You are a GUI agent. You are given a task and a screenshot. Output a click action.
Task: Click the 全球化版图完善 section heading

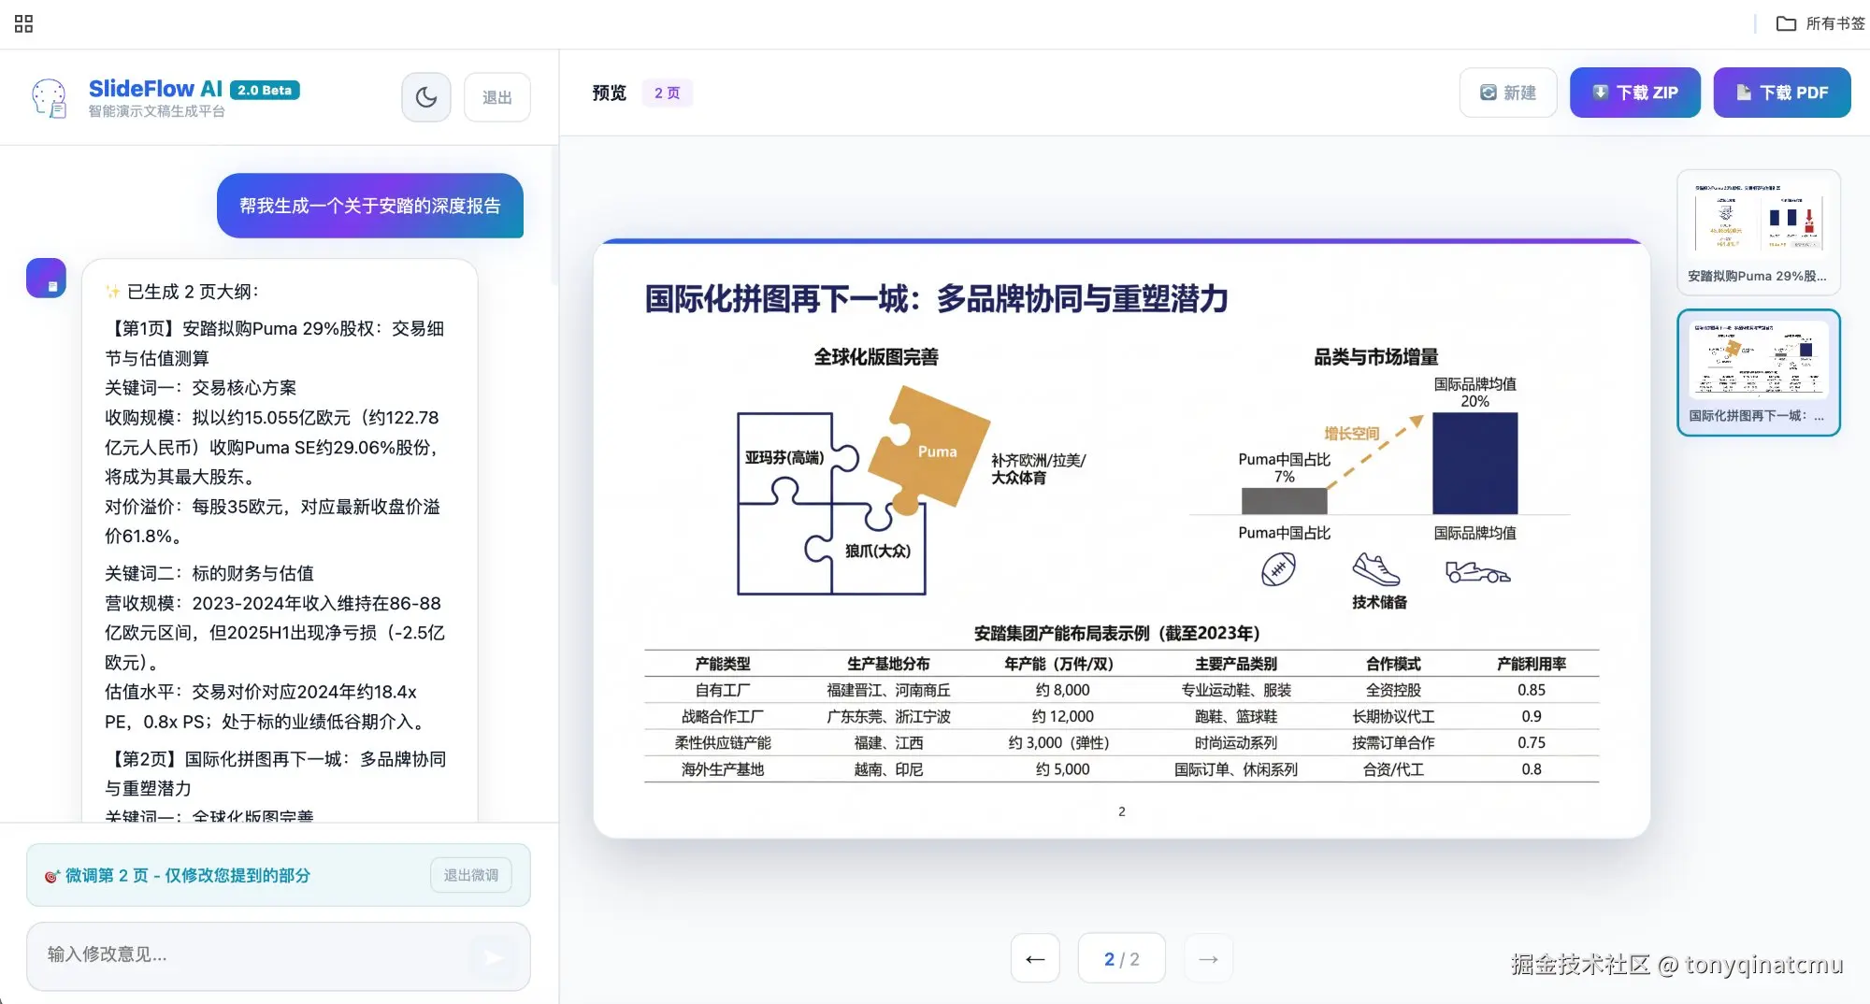tap(876, 357)
